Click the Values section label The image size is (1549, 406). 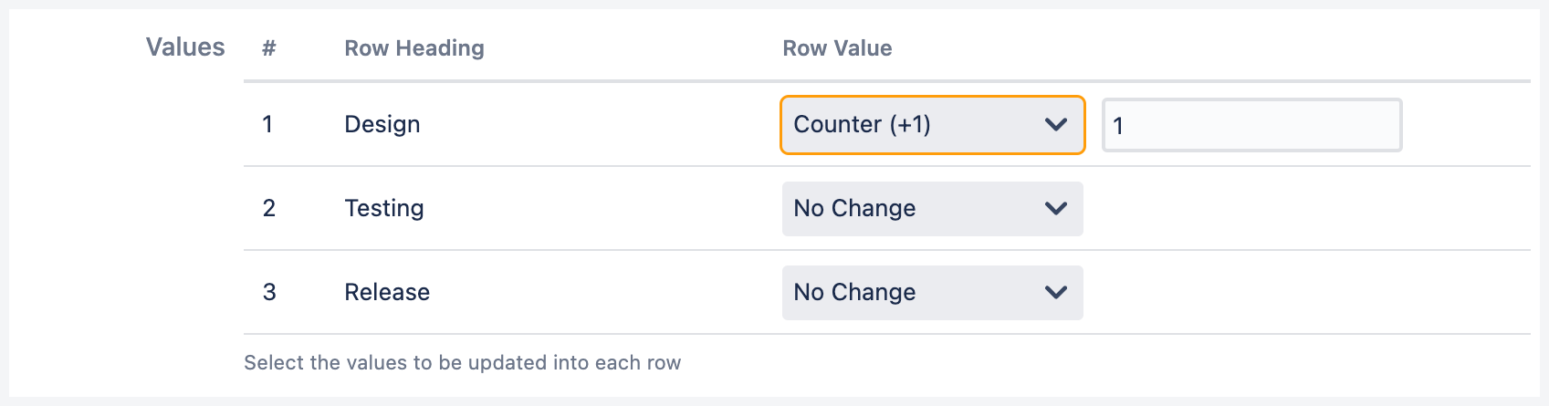click(185, 47)
